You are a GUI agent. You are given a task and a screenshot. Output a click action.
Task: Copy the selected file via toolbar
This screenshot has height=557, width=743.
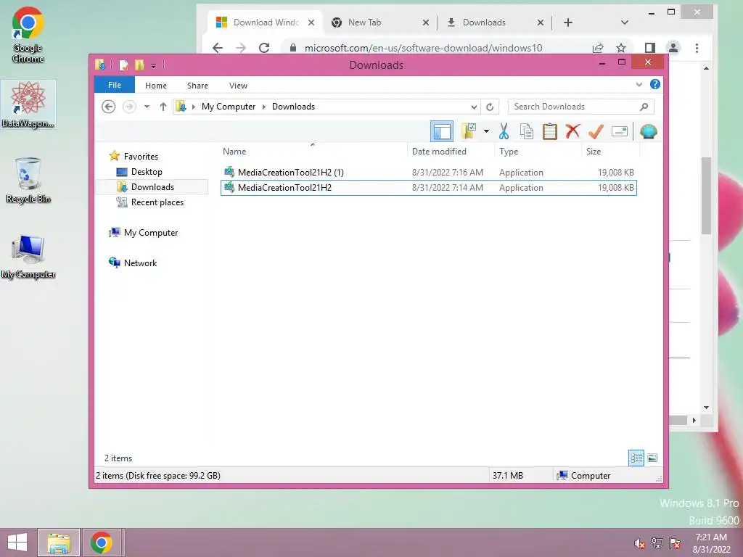527,131
